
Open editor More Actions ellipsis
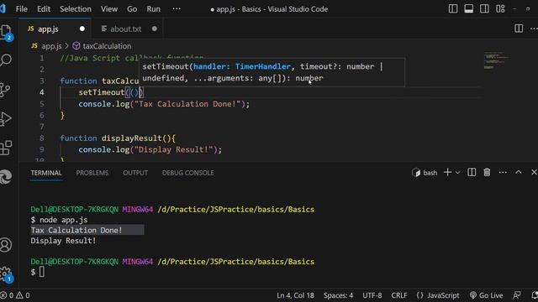534,29
